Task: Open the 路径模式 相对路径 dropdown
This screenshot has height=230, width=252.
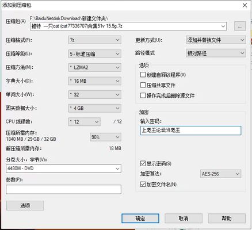Action: (x=216, y=53)
